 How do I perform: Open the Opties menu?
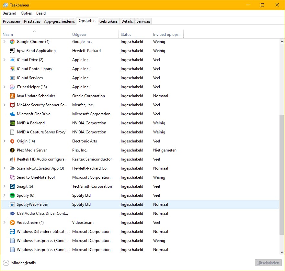coord(26,13)
